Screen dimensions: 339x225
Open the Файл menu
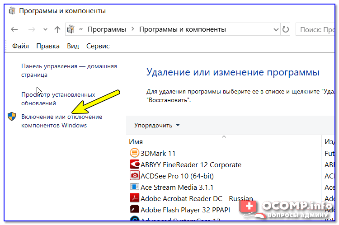(20, 46)
